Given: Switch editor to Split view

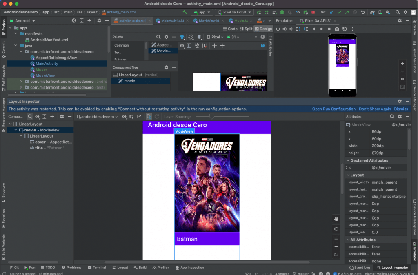Looking at the screenshot, I should (x=246, y=29).
